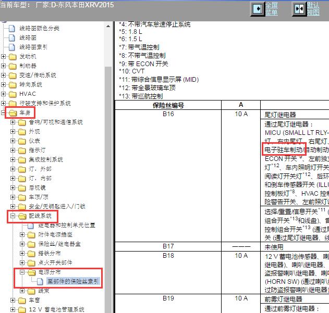Expand 行驶支持和保护系统 folder

coord(3,103)
